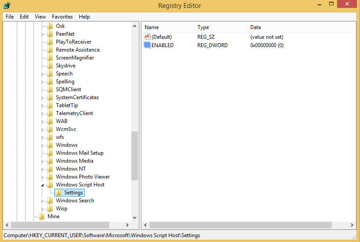
Task: Expand the Speech key
Action: pyautogui.click(x=42, y=74)
